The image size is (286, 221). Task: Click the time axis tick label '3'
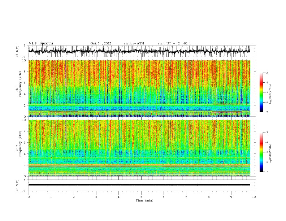click(96, 197)
